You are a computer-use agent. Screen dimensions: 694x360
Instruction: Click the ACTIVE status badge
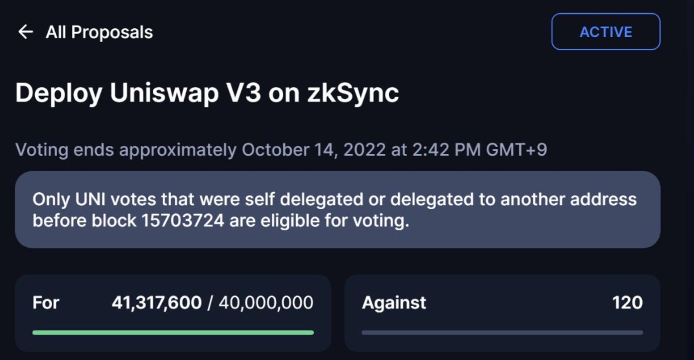(606, 32)
